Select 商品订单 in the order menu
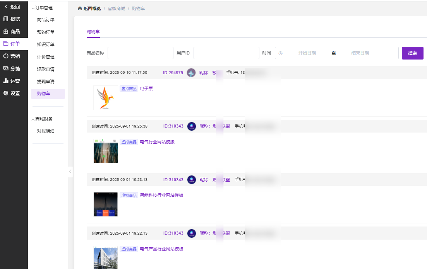 [46, 20]
